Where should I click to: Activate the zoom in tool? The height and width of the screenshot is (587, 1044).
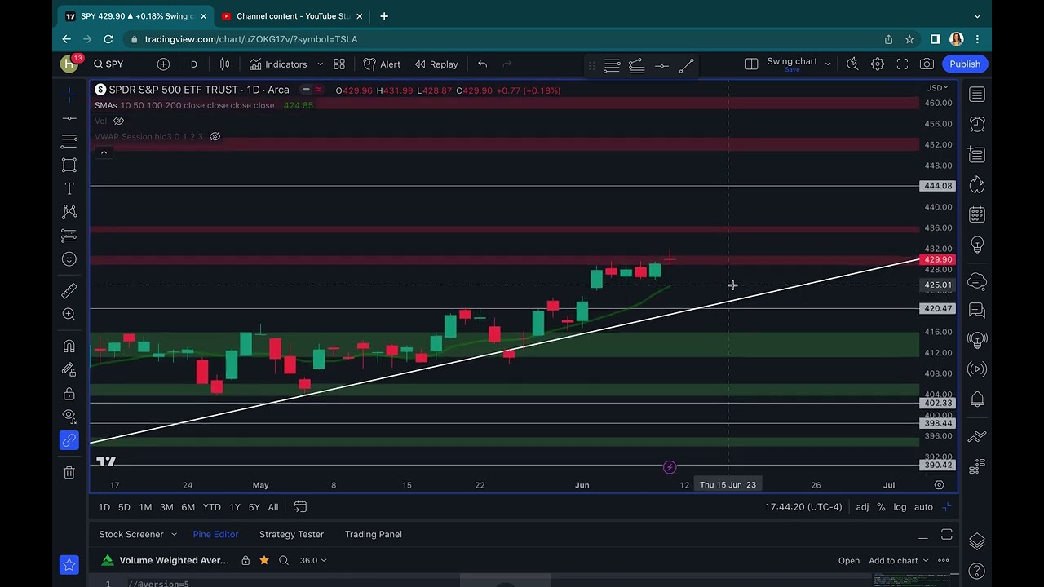click(x=69, y=314)
